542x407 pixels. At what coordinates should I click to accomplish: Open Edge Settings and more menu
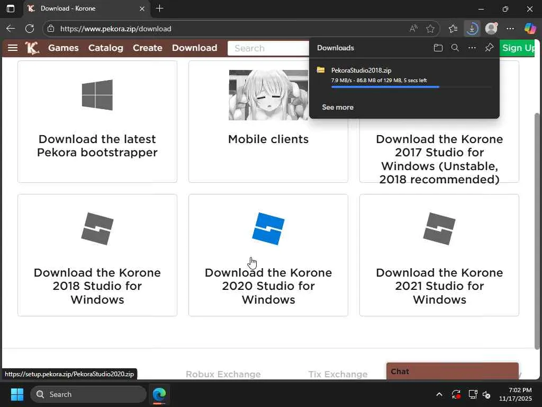point(510,29)
